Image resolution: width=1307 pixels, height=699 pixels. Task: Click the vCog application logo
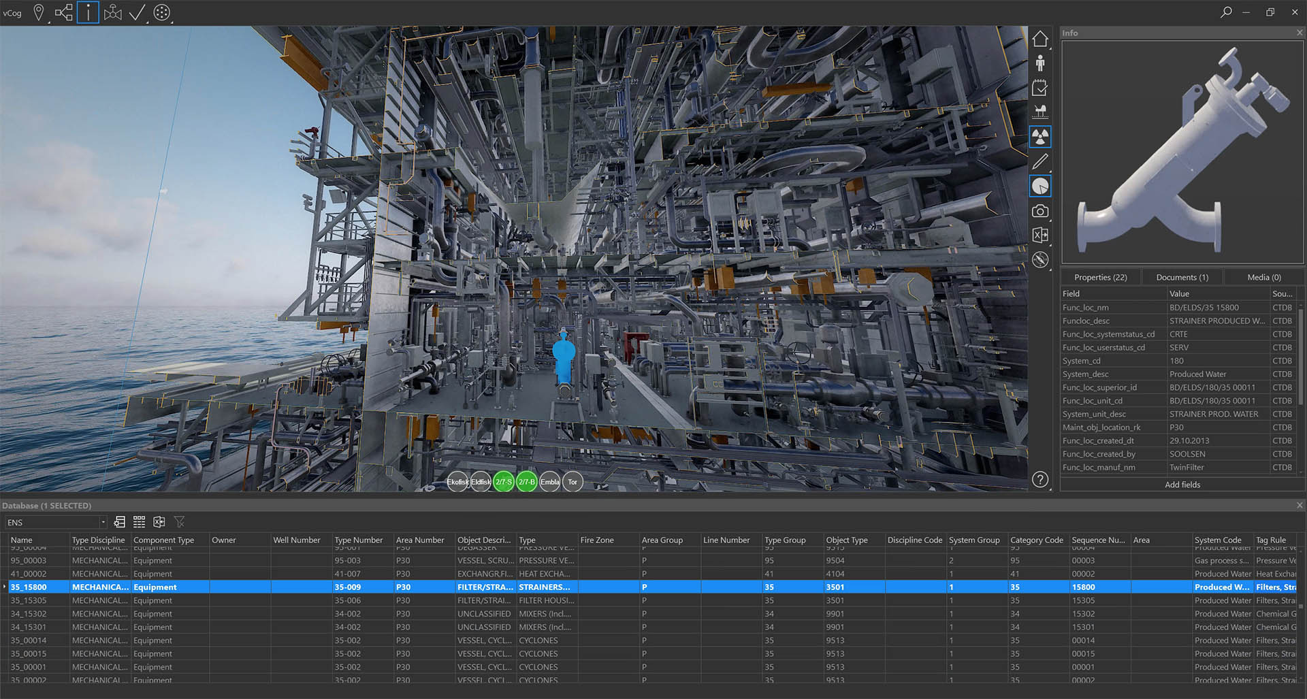point(12,13)
